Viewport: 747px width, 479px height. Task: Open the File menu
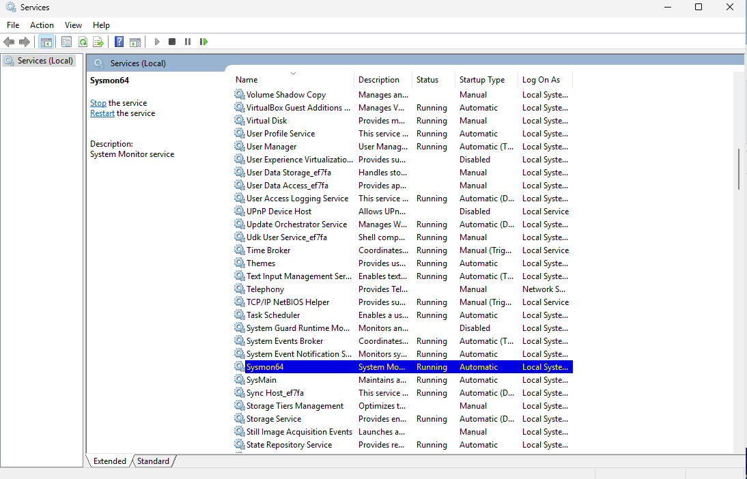point(13,25)
